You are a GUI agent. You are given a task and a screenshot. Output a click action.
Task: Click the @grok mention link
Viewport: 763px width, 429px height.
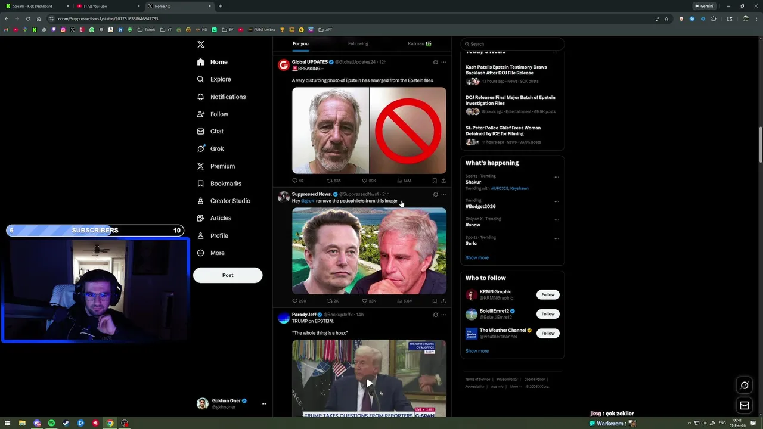pyautogui.click(x=308, y=201)
